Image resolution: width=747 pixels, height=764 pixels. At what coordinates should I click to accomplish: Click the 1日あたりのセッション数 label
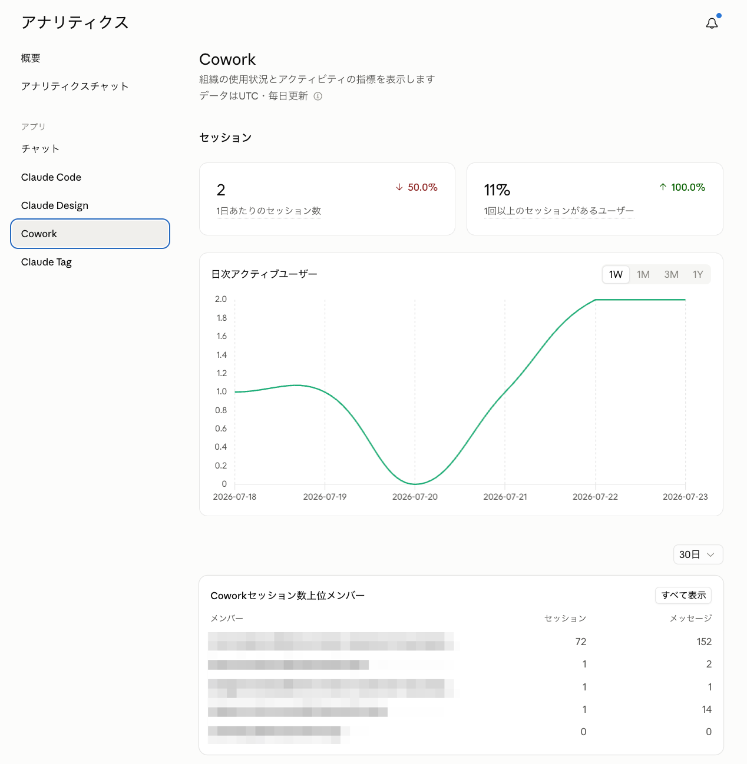(269, 211)
